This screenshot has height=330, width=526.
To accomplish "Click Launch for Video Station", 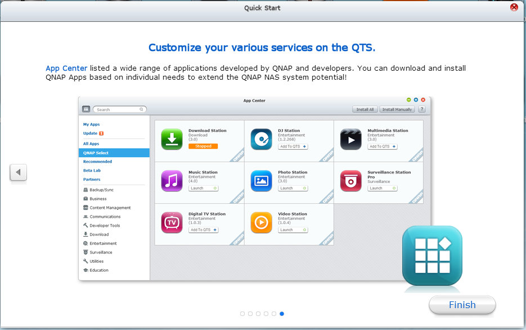I will coord(293,230).
